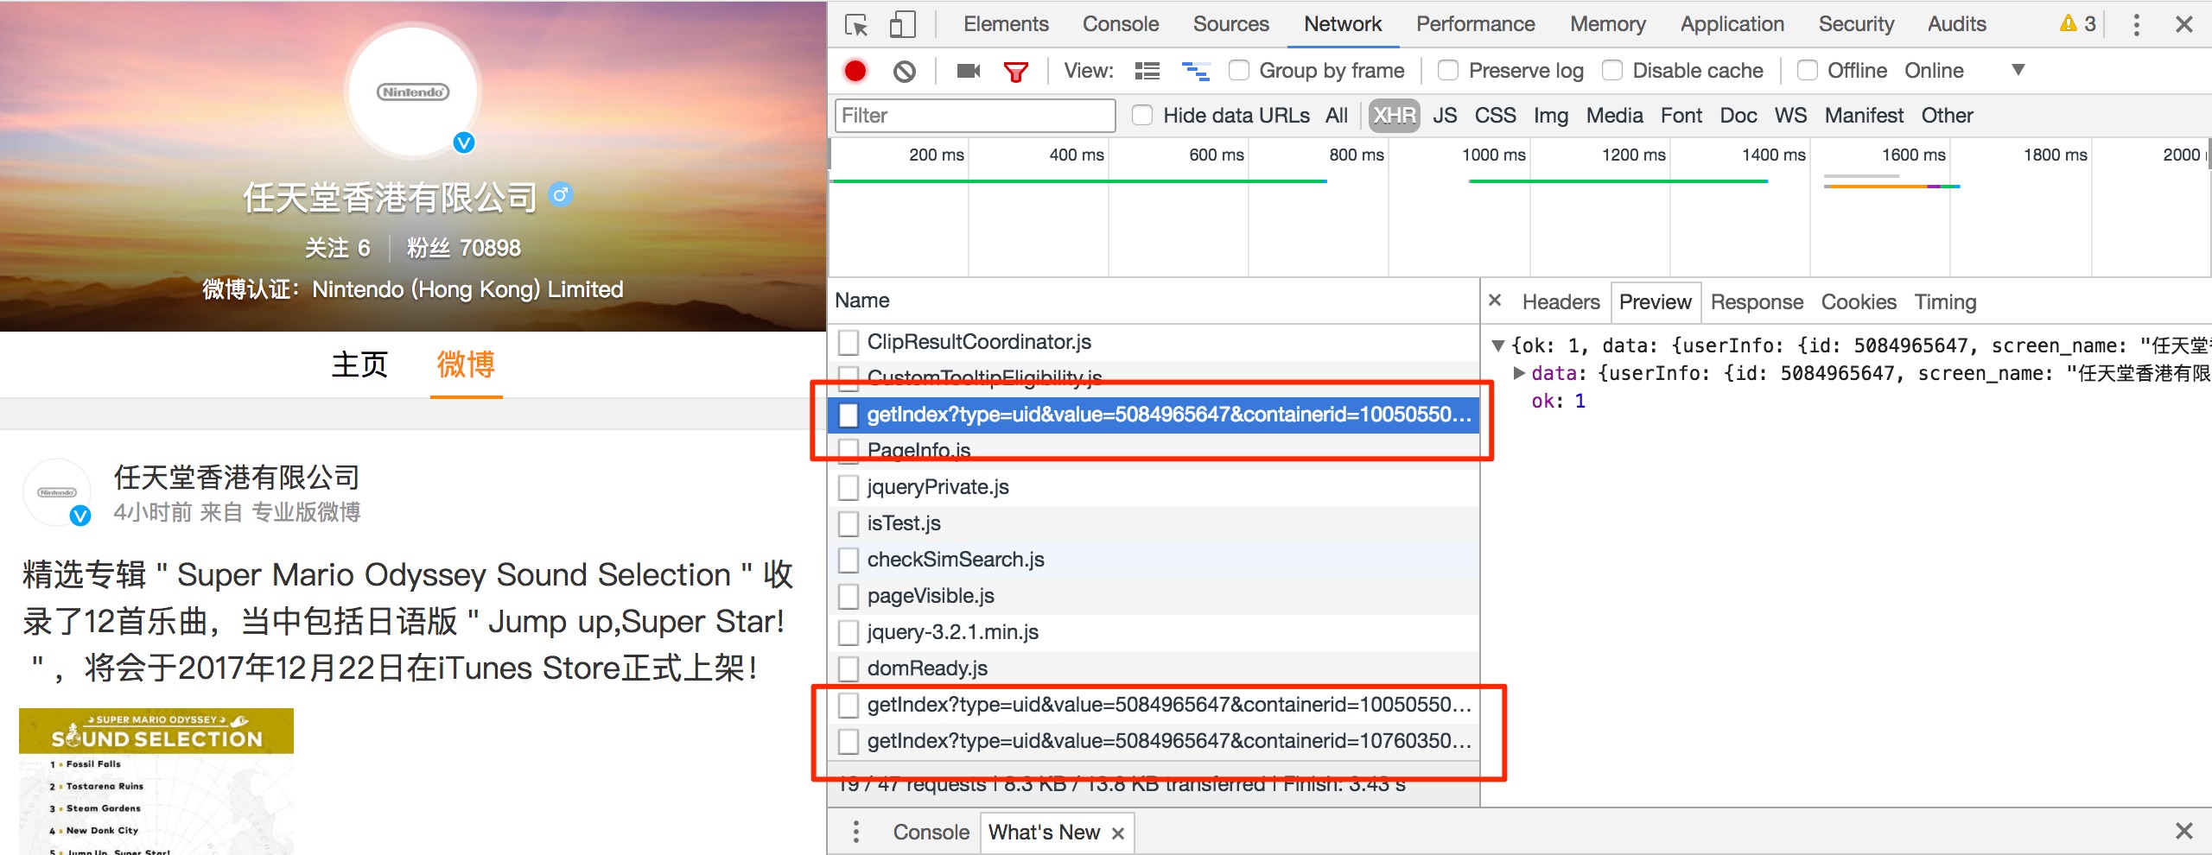
Task: Open the Application tab
Action: coord(1732,24)
